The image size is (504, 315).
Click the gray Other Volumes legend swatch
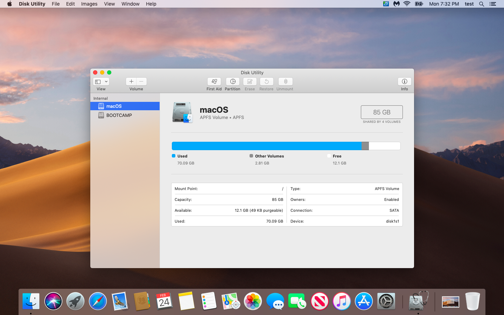click(251, 156)
